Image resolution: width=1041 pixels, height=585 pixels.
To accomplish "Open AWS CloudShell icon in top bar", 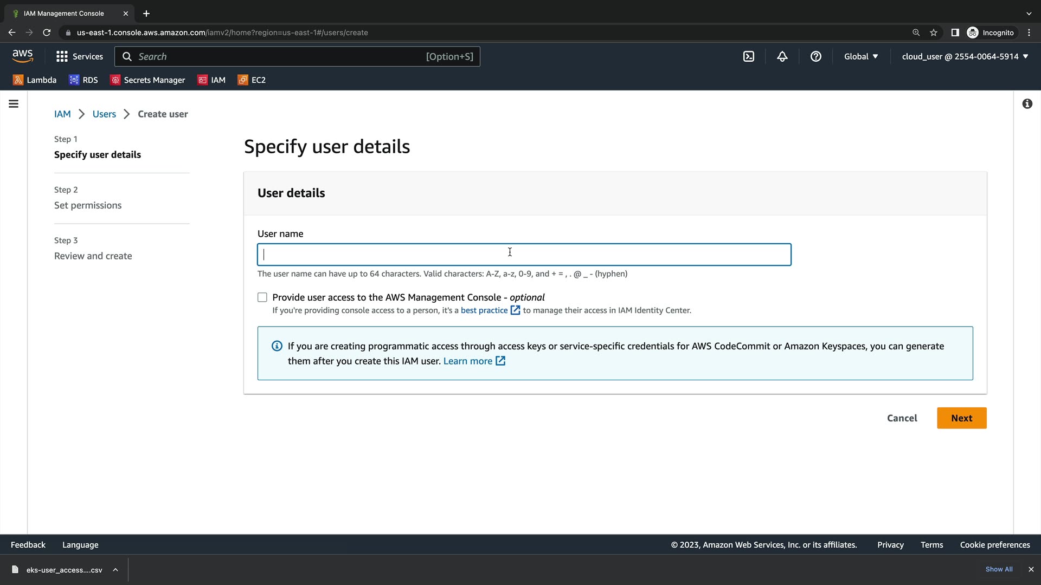I will point(749,56).
